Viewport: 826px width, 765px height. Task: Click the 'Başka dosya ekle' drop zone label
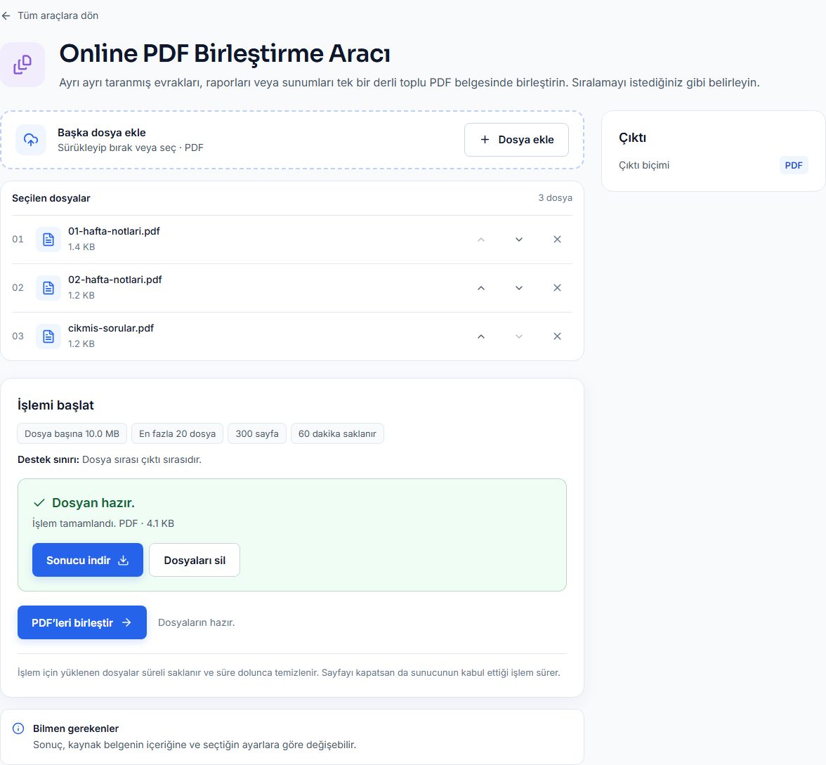(x=102, y=133)
